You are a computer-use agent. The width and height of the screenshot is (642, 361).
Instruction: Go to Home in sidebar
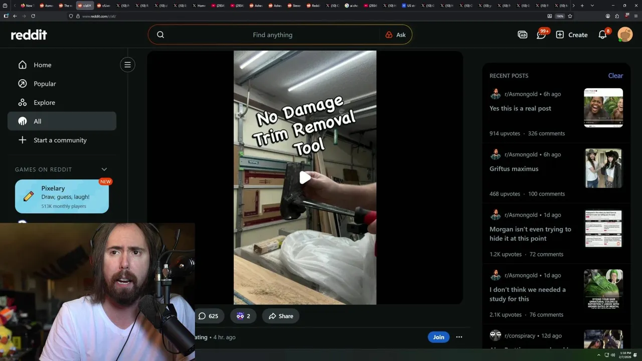(62, 65)
